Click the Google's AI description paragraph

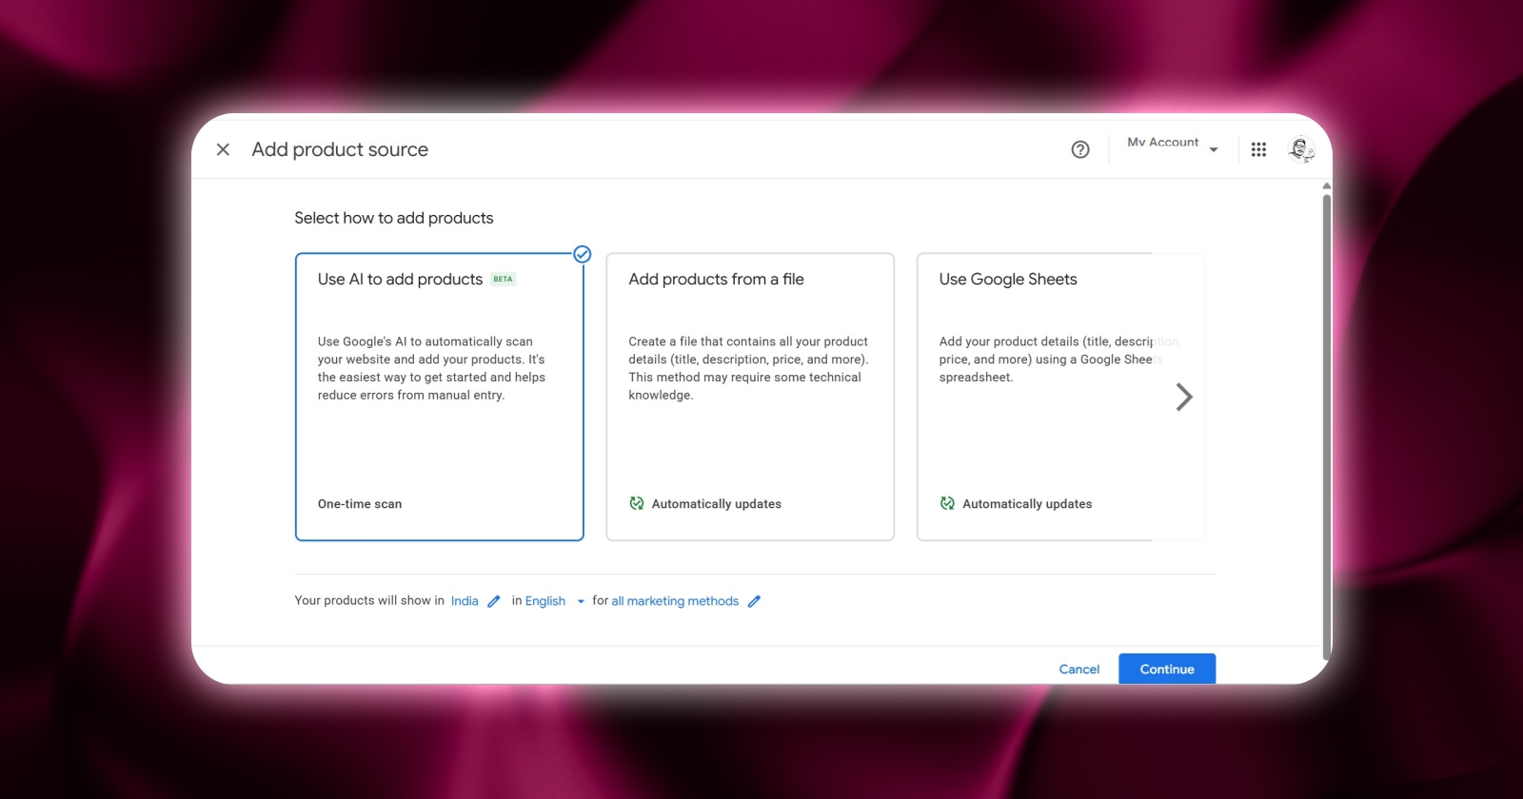tap(431, 368)
